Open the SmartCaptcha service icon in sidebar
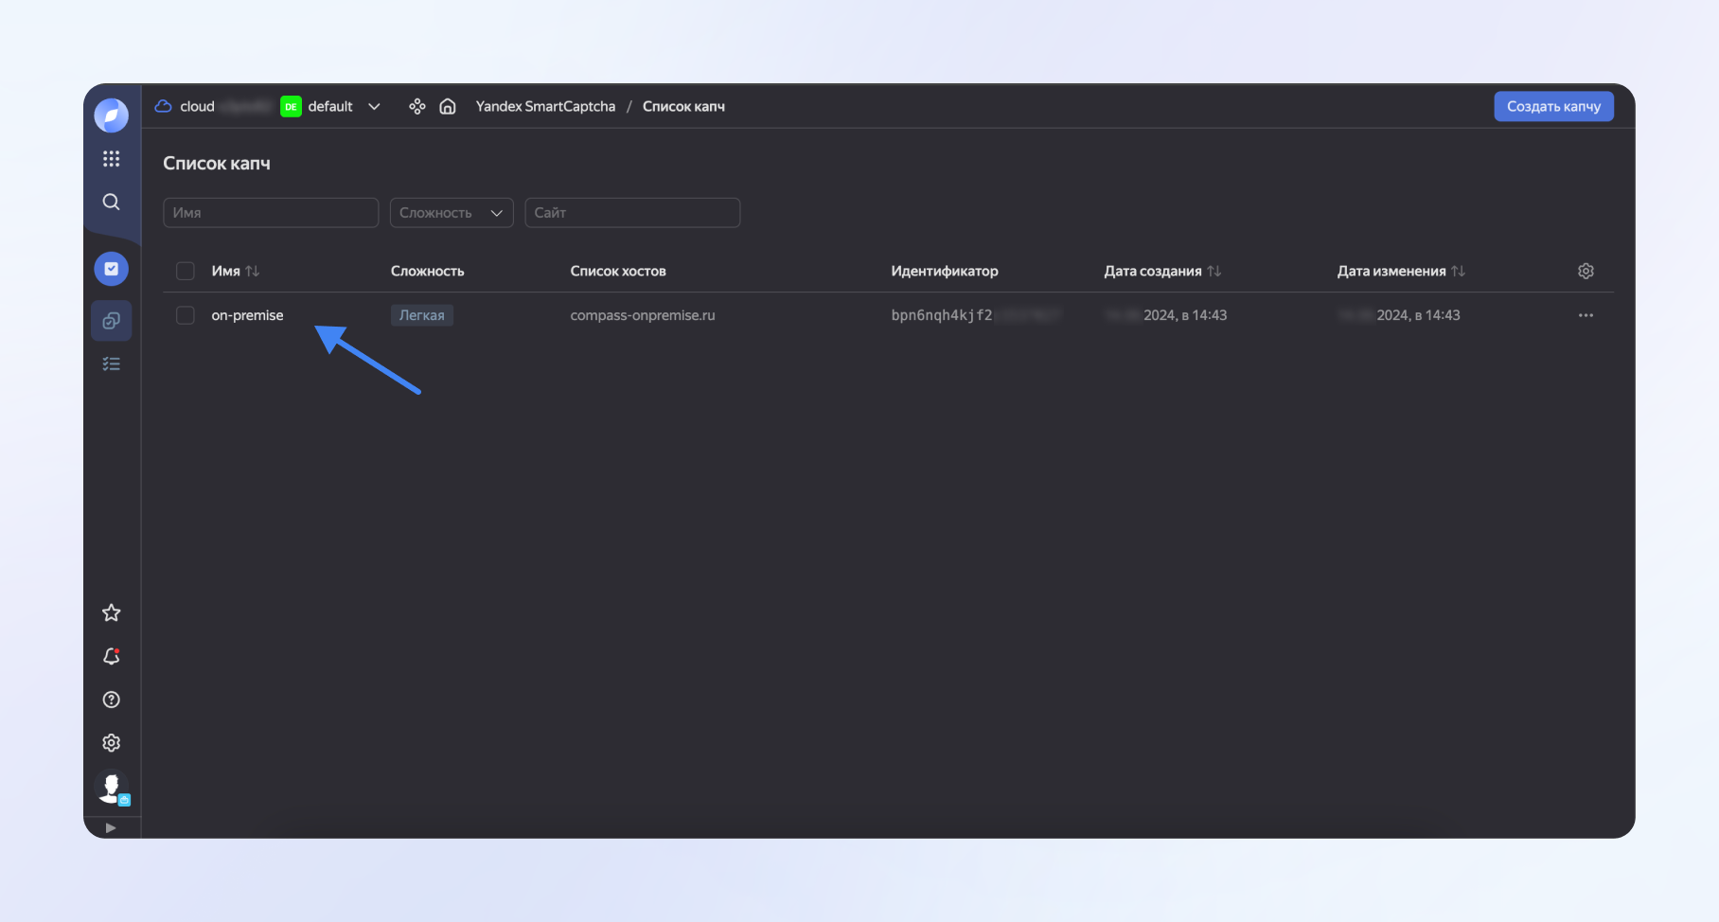The image size is (1719, 922). tap(111, 269)
